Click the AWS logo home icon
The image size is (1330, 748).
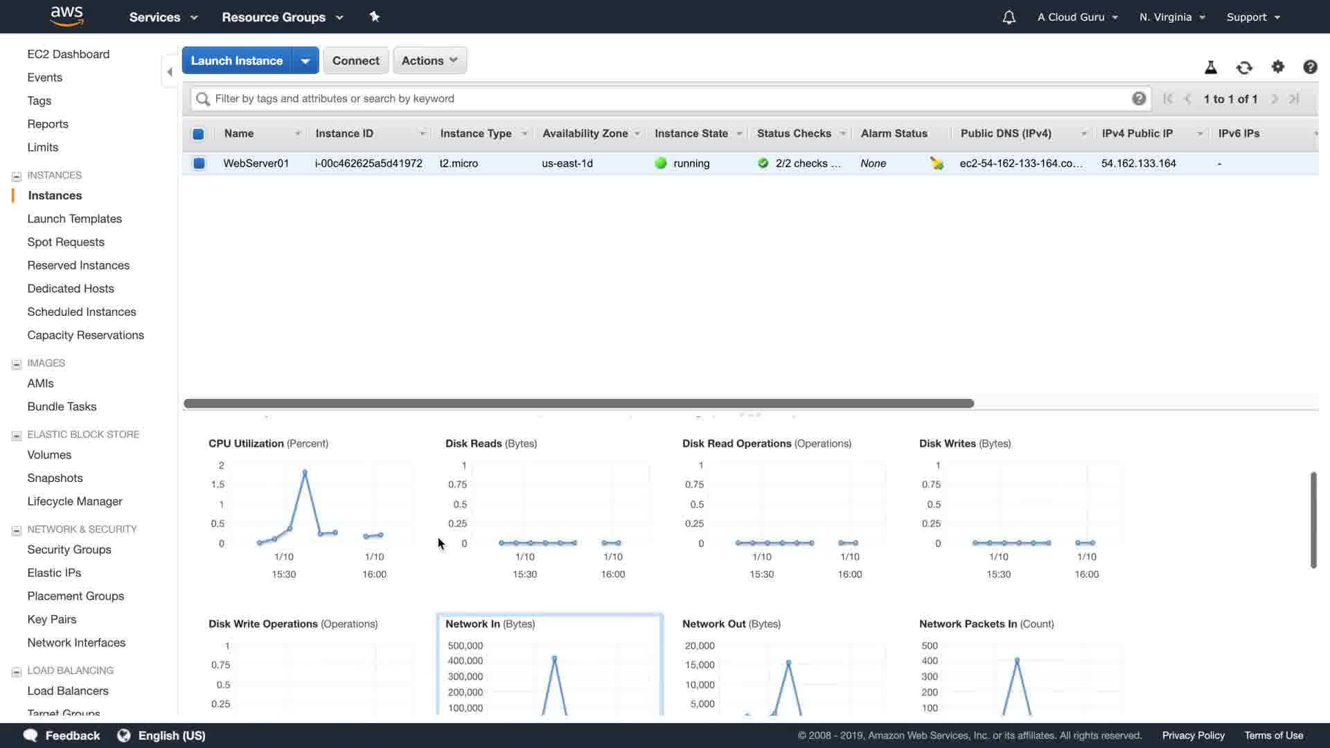point(66,16)
